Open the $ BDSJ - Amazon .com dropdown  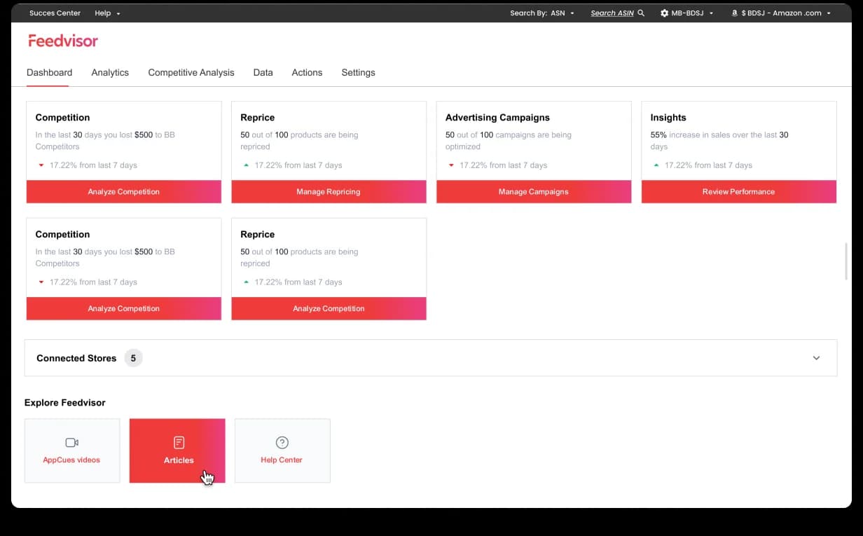pyautogui.click(x=781, y=13)
